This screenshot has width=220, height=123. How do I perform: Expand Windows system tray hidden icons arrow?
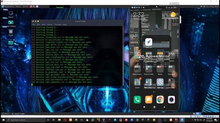(192, 120)
